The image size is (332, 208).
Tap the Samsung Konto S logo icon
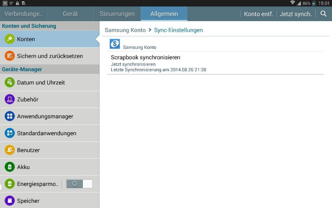coord(115,44)
